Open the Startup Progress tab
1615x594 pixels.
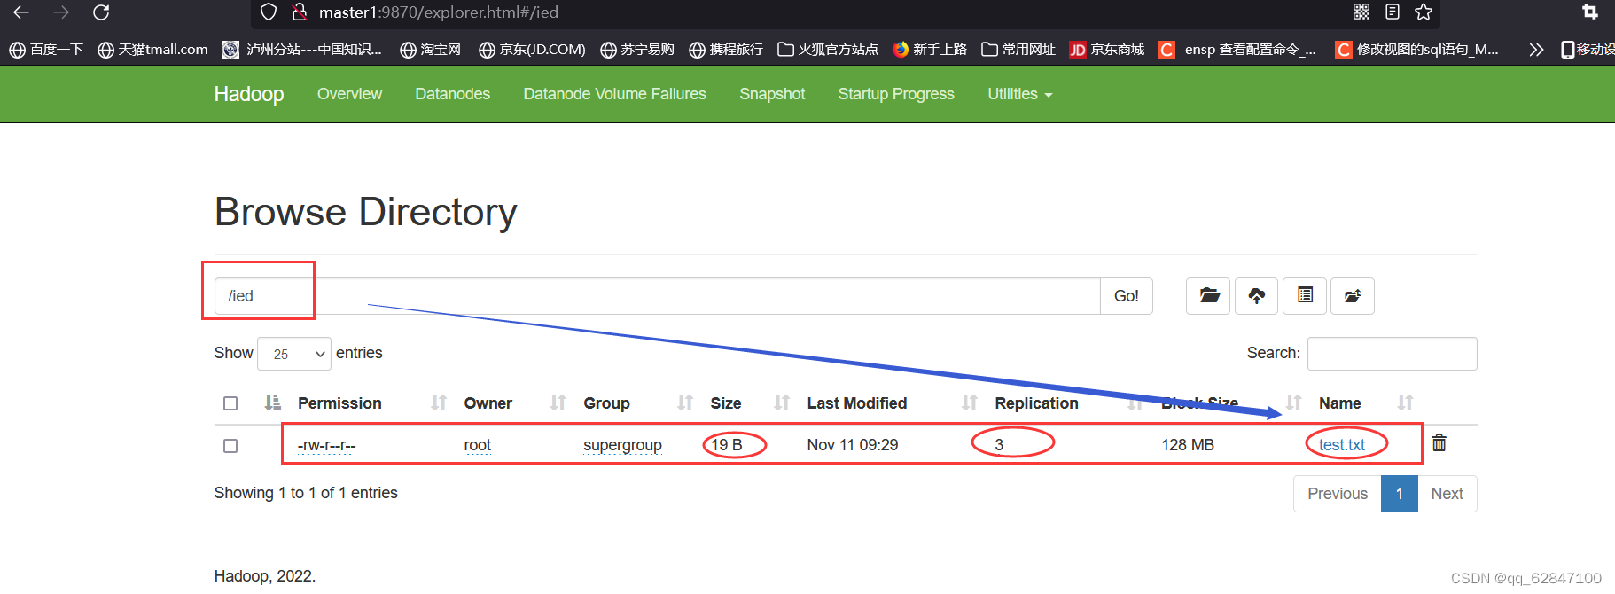896,94
